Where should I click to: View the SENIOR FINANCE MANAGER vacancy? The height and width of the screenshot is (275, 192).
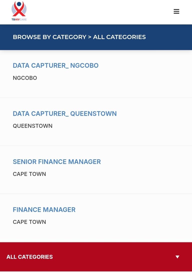57,162
